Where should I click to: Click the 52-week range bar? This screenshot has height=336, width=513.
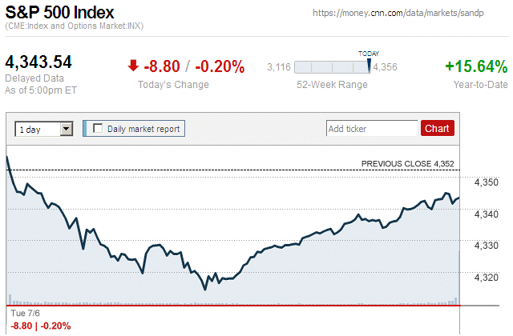tap(332, 67)
